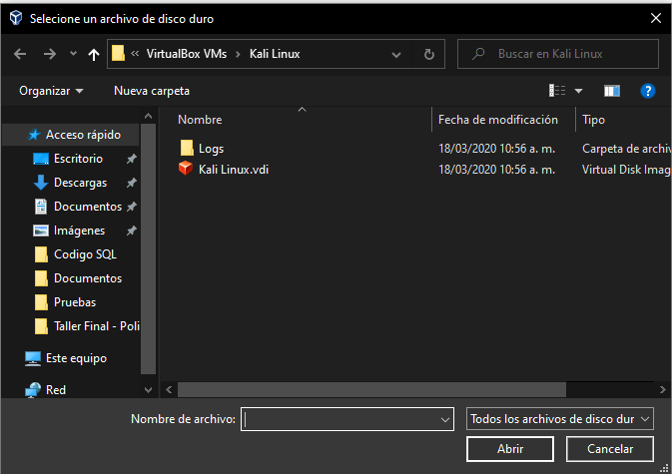The width and height of the screenshot is (672, 474).
Task: Open the Organizar menu
Action: [x=51, y=91]
